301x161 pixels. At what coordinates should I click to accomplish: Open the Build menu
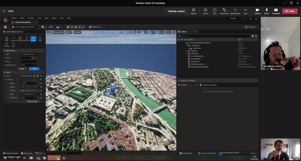pyautogui.click(x=46, y=18)
